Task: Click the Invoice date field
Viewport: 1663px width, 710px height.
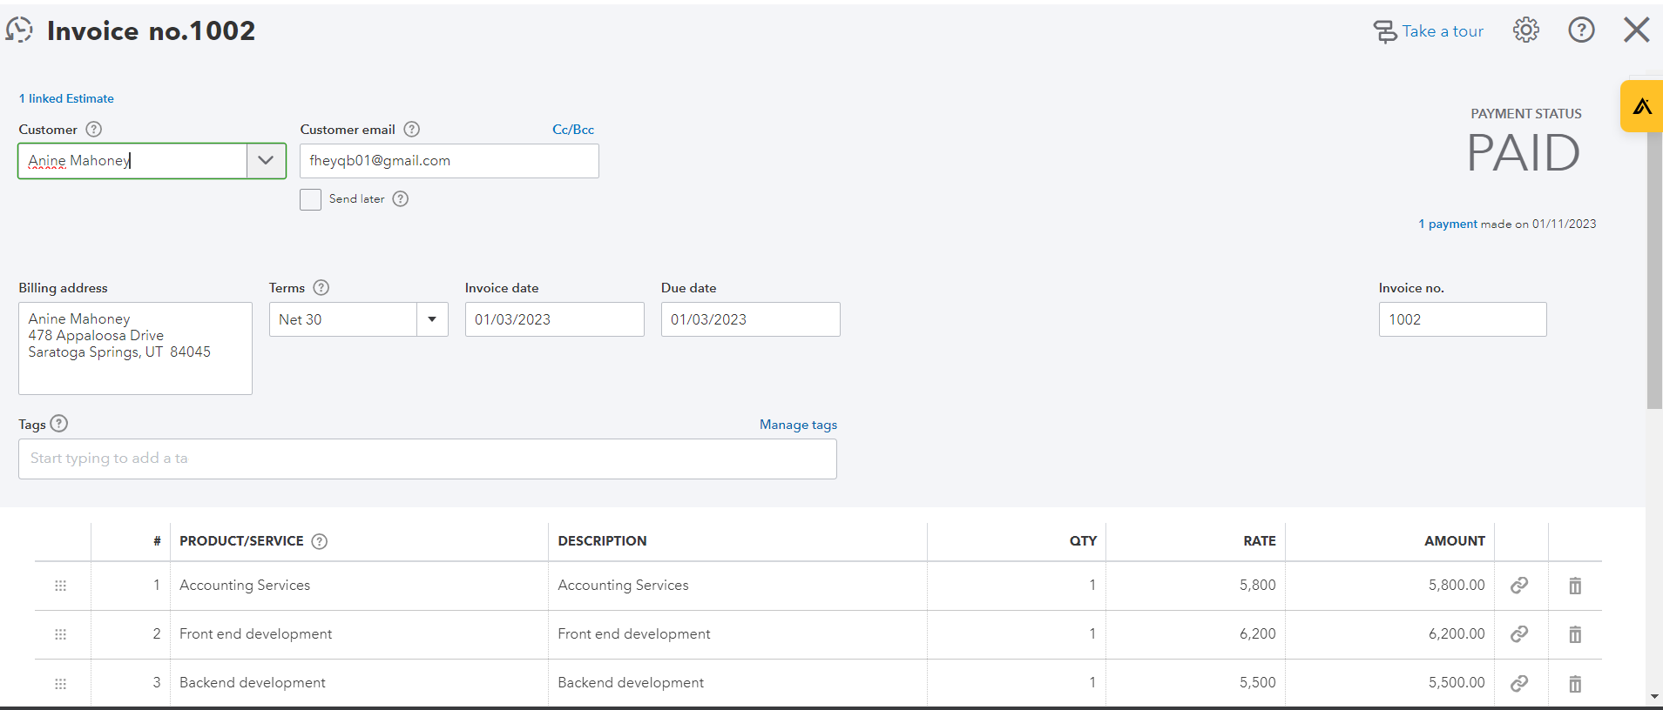Action: click(554, 319)
